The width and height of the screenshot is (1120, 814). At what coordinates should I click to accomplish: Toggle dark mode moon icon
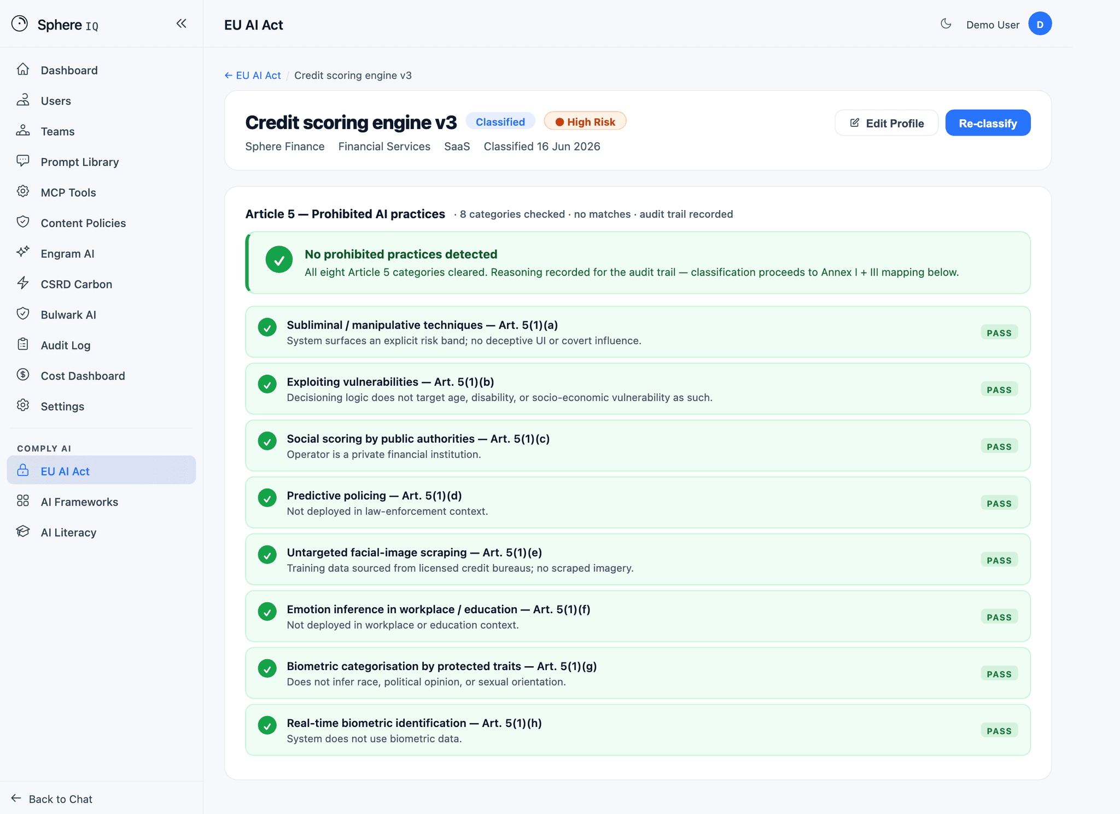946,24
